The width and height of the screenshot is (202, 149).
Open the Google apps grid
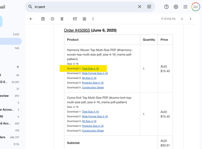tap(185, 7)
